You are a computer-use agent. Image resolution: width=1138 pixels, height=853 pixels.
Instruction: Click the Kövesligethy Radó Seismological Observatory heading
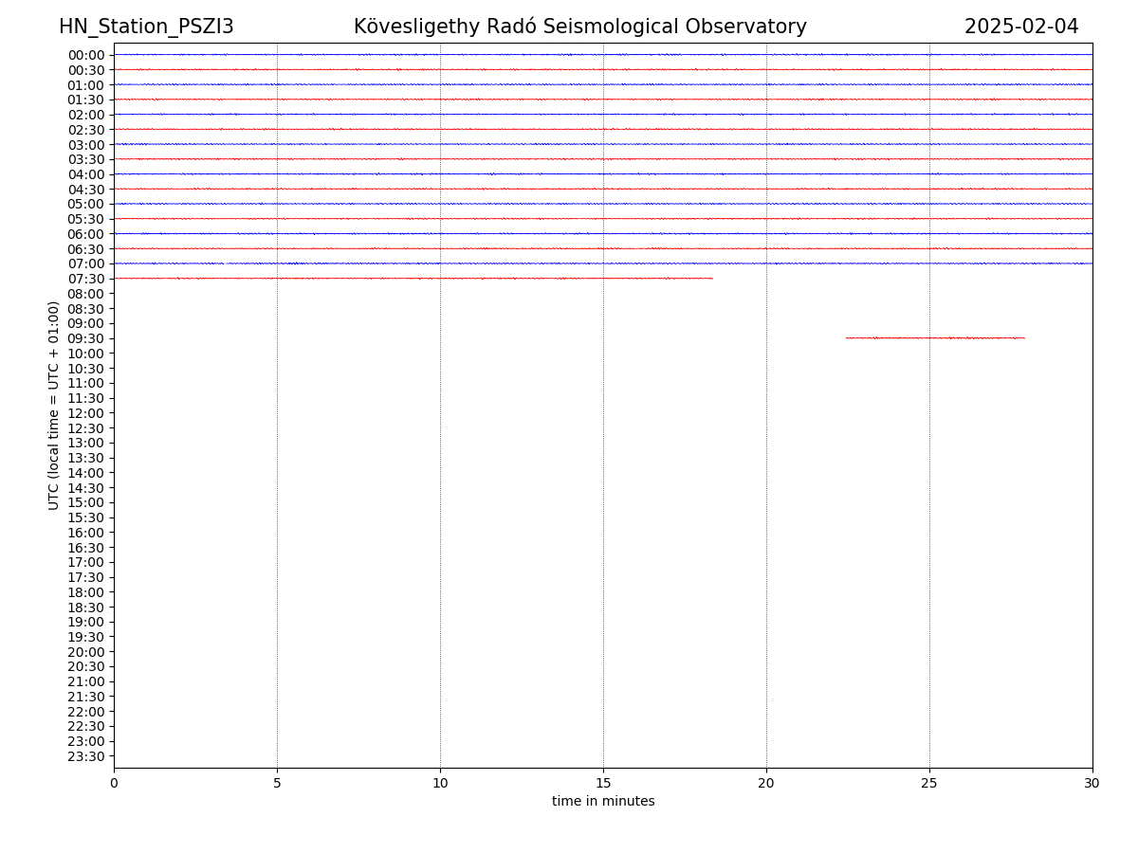tap(579, 27)
